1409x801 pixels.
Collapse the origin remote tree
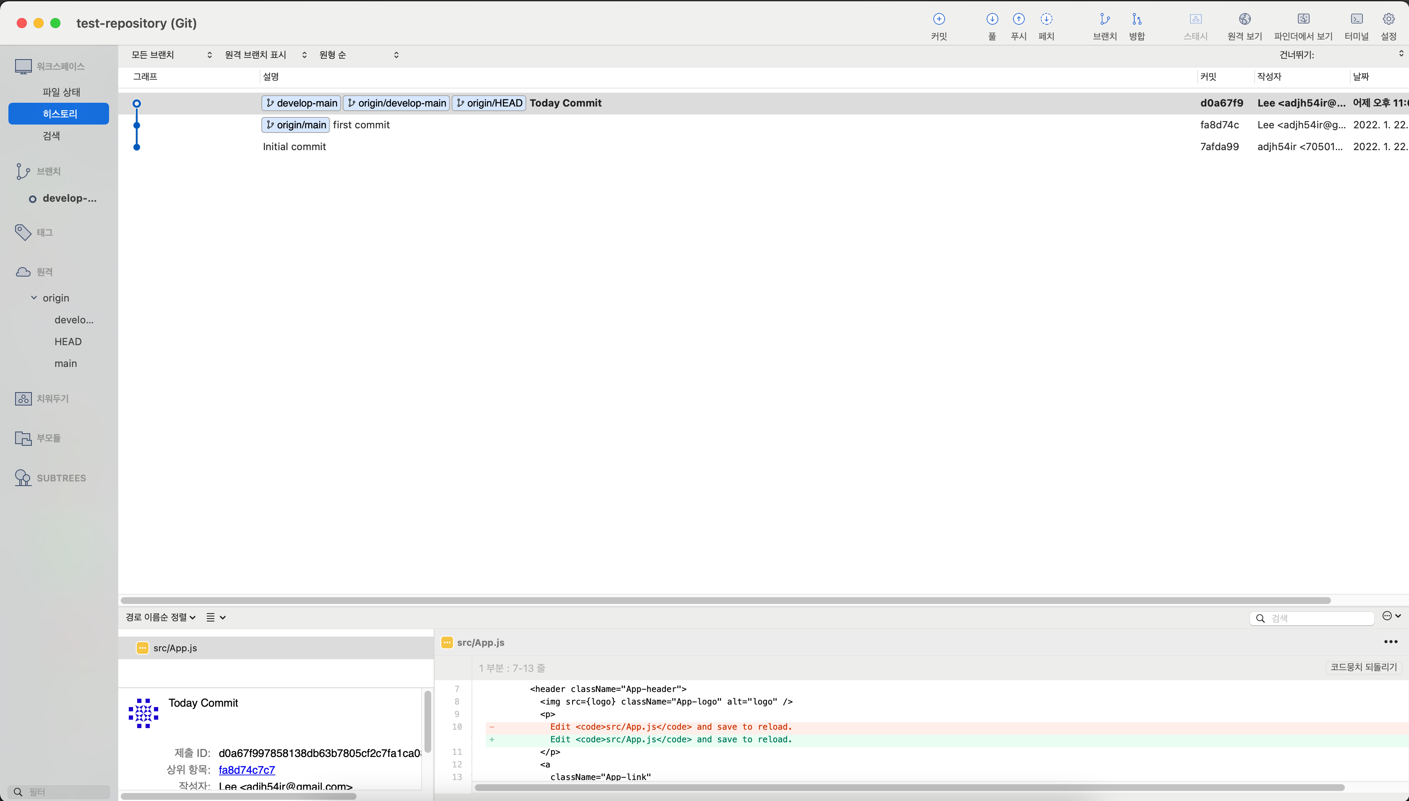click(34, 298)
